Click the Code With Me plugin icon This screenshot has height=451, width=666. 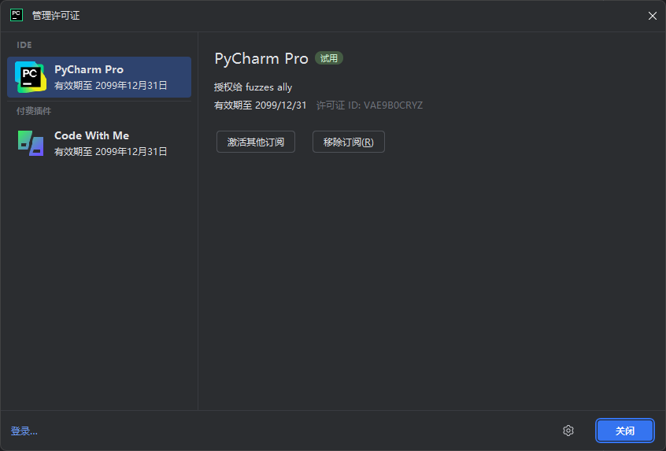click(x=31, y=143)
